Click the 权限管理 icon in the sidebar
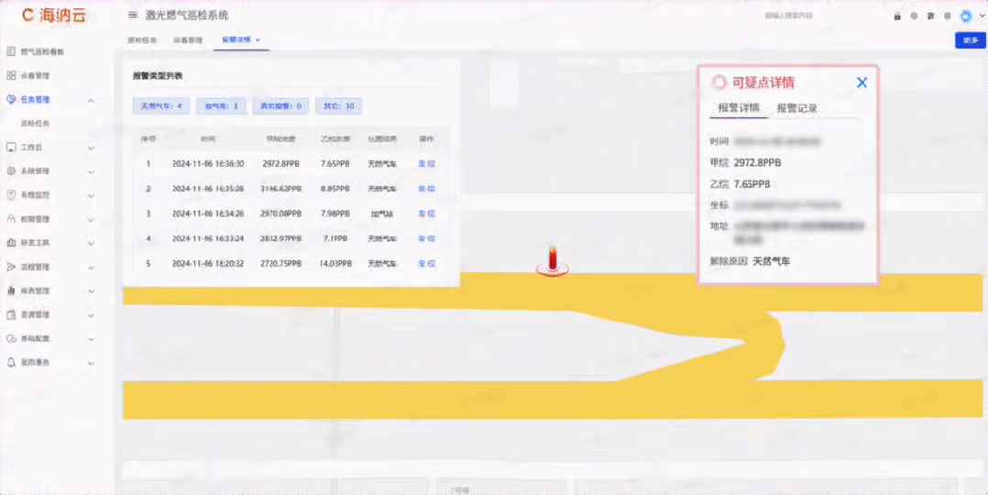Screen dimensions: 988x495 click(11, 219)
